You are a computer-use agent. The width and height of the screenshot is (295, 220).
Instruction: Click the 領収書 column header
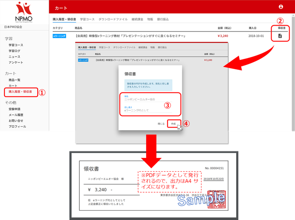coord(282,28)
